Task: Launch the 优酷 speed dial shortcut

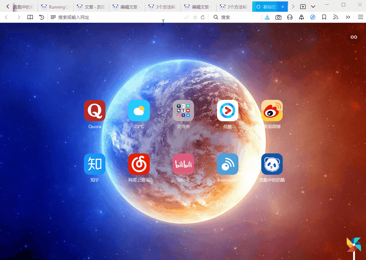Action: click(x=228, y=111)
